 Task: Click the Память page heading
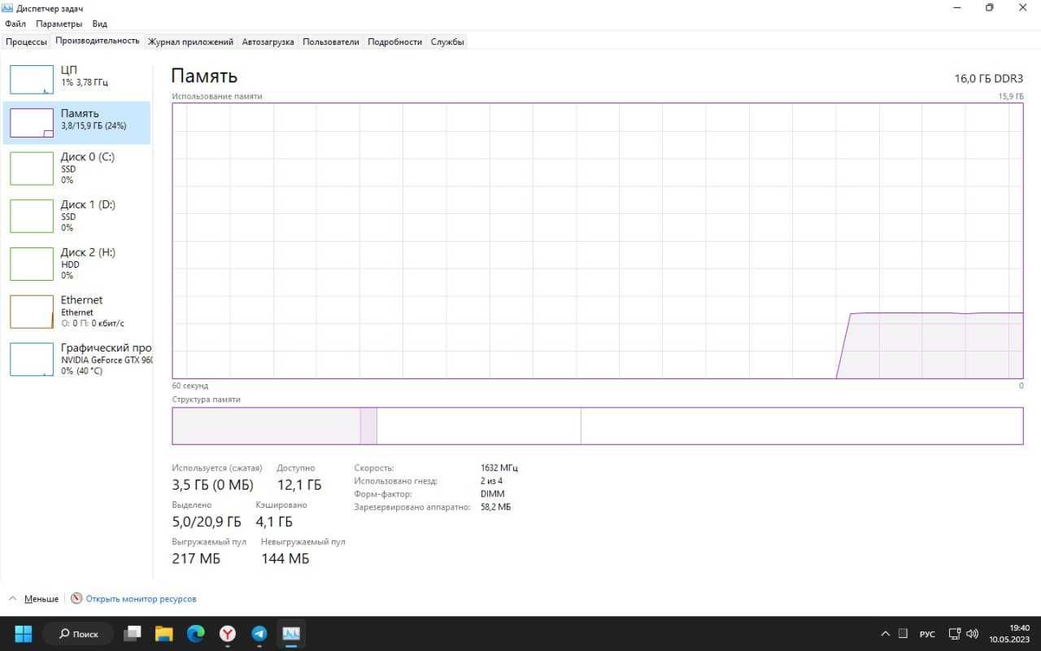tap(204, 76)
